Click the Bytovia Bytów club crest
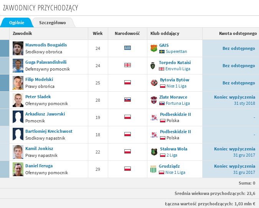This screenshot has height=208, width=259. pos(154,83)
